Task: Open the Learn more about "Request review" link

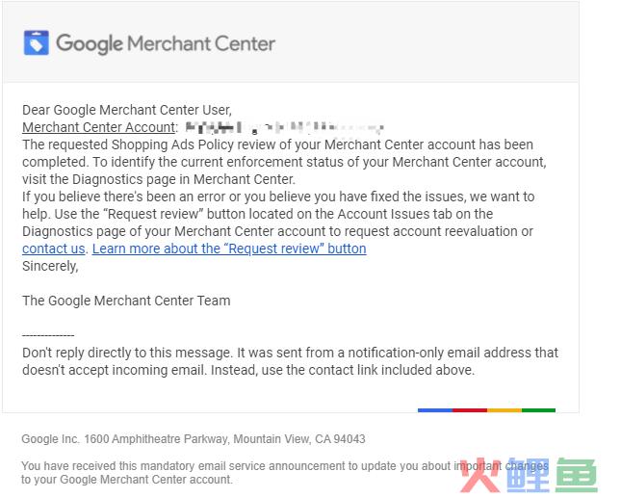Action: click(x=229, y=249)
